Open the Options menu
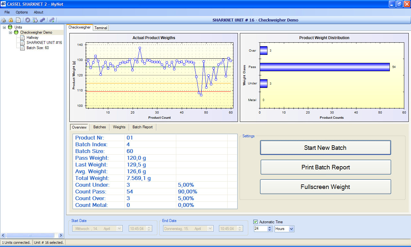The width and height of the screenshot is (411, 247). pos(22,12)
